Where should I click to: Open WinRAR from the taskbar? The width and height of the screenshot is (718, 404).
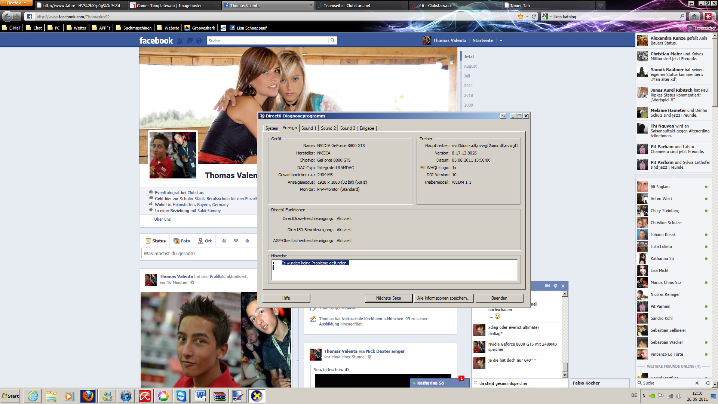pyautogui.click(x=219, y=396)
